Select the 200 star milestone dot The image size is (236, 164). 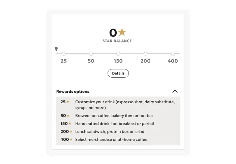[x=146, y=54]
